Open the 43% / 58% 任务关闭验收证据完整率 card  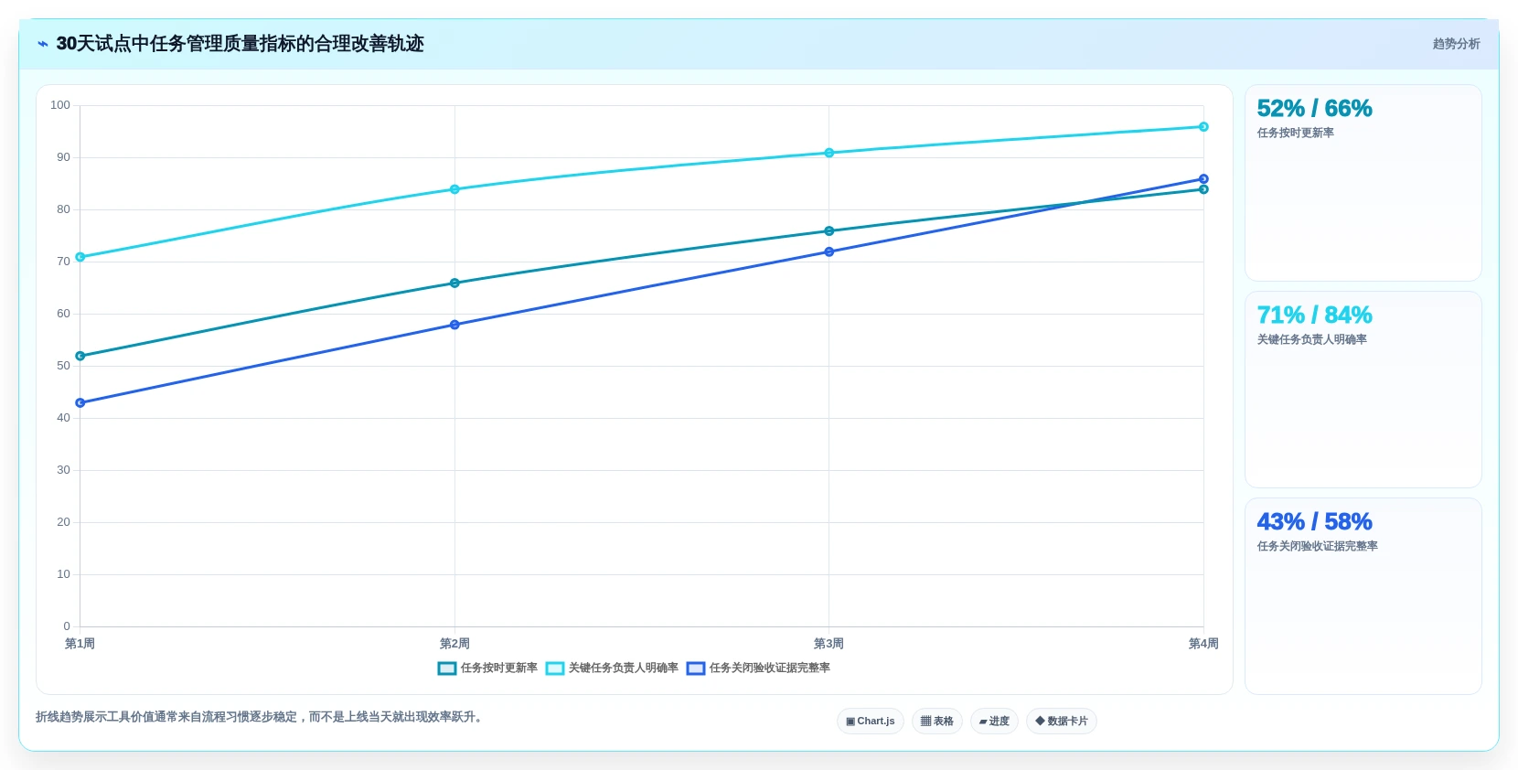tap(1363, 596)
